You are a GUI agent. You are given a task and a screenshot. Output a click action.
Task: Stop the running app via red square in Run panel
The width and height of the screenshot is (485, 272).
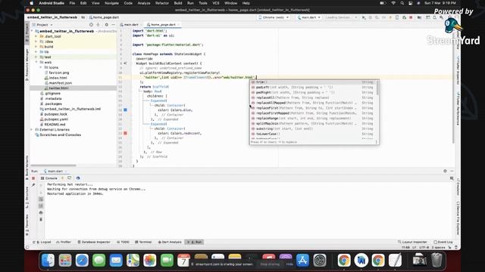point(33,178)
